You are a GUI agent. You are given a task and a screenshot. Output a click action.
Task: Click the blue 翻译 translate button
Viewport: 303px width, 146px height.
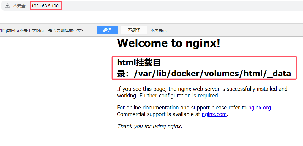(x=107, y=30)
